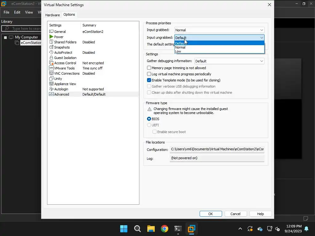Click the Library search magnifier icon
315x236 pixels.
point(7,28)
